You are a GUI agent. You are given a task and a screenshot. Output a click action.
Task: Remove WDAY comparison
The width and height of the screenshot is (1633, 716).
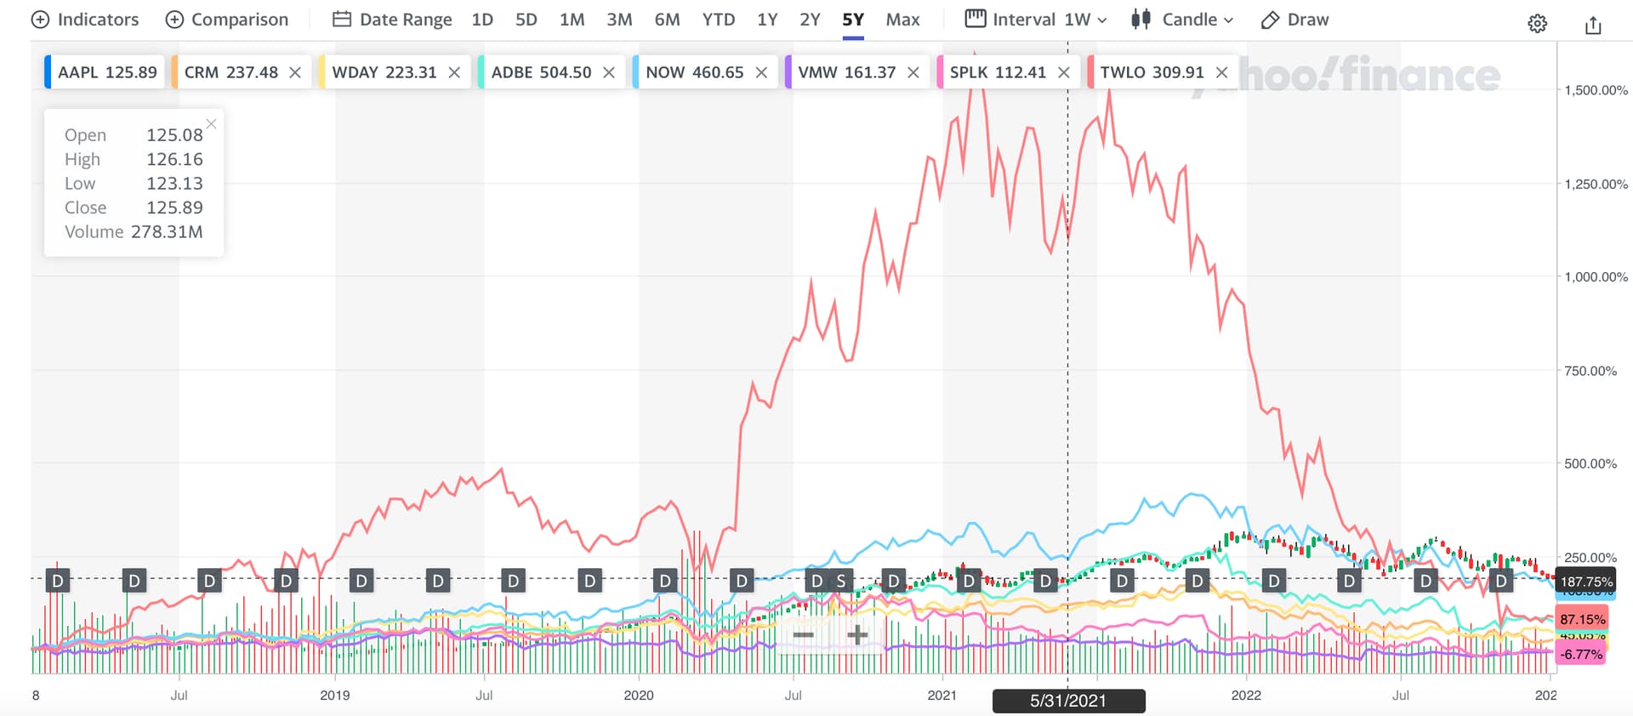click(x=454, y=72)
